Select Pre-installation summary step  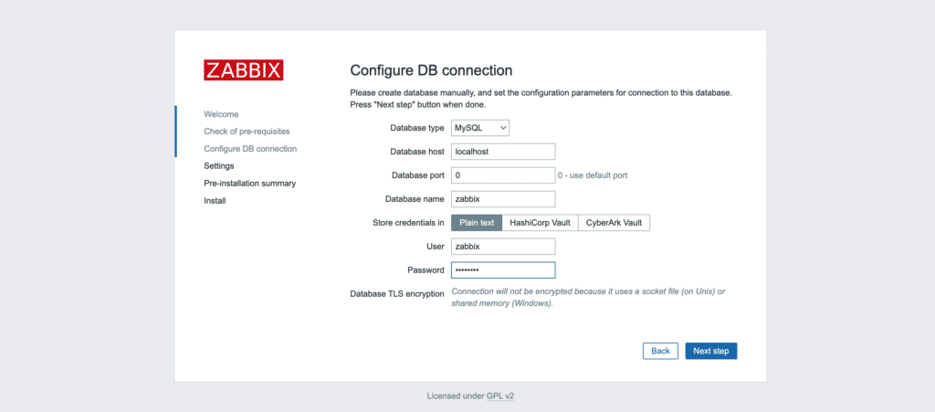[x=250, y=183]
